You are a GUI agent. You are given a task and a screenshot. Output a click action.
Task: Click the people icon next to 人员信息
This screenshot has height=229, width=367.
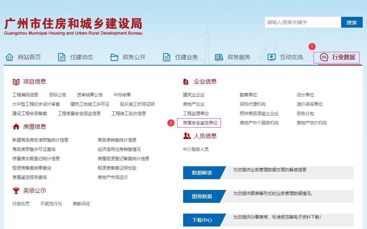coord(187,136)
